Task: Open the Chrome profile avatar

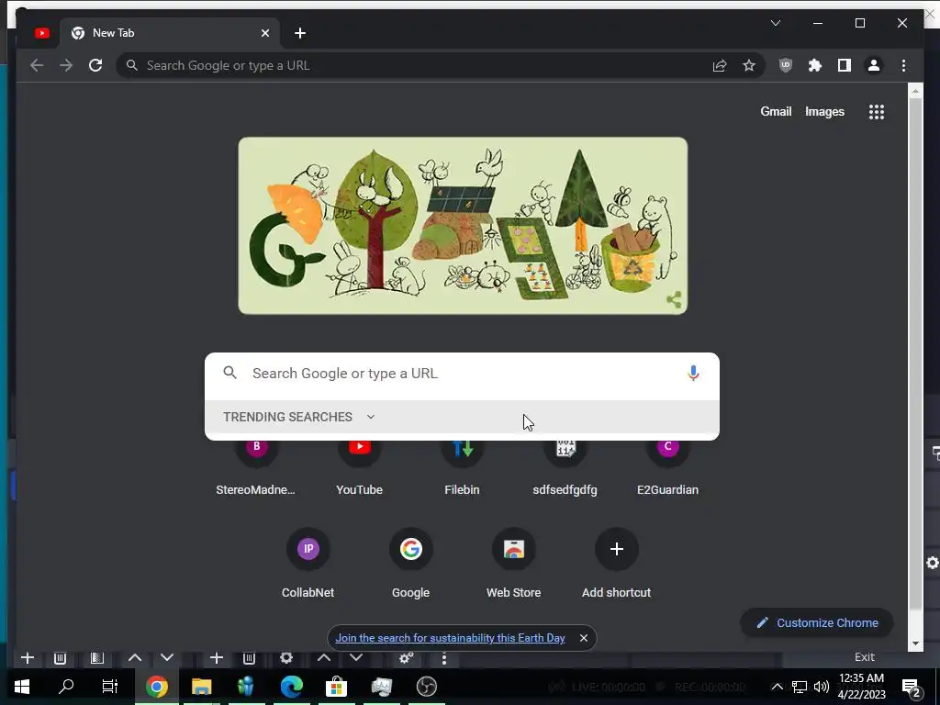Action: point(874,65)
